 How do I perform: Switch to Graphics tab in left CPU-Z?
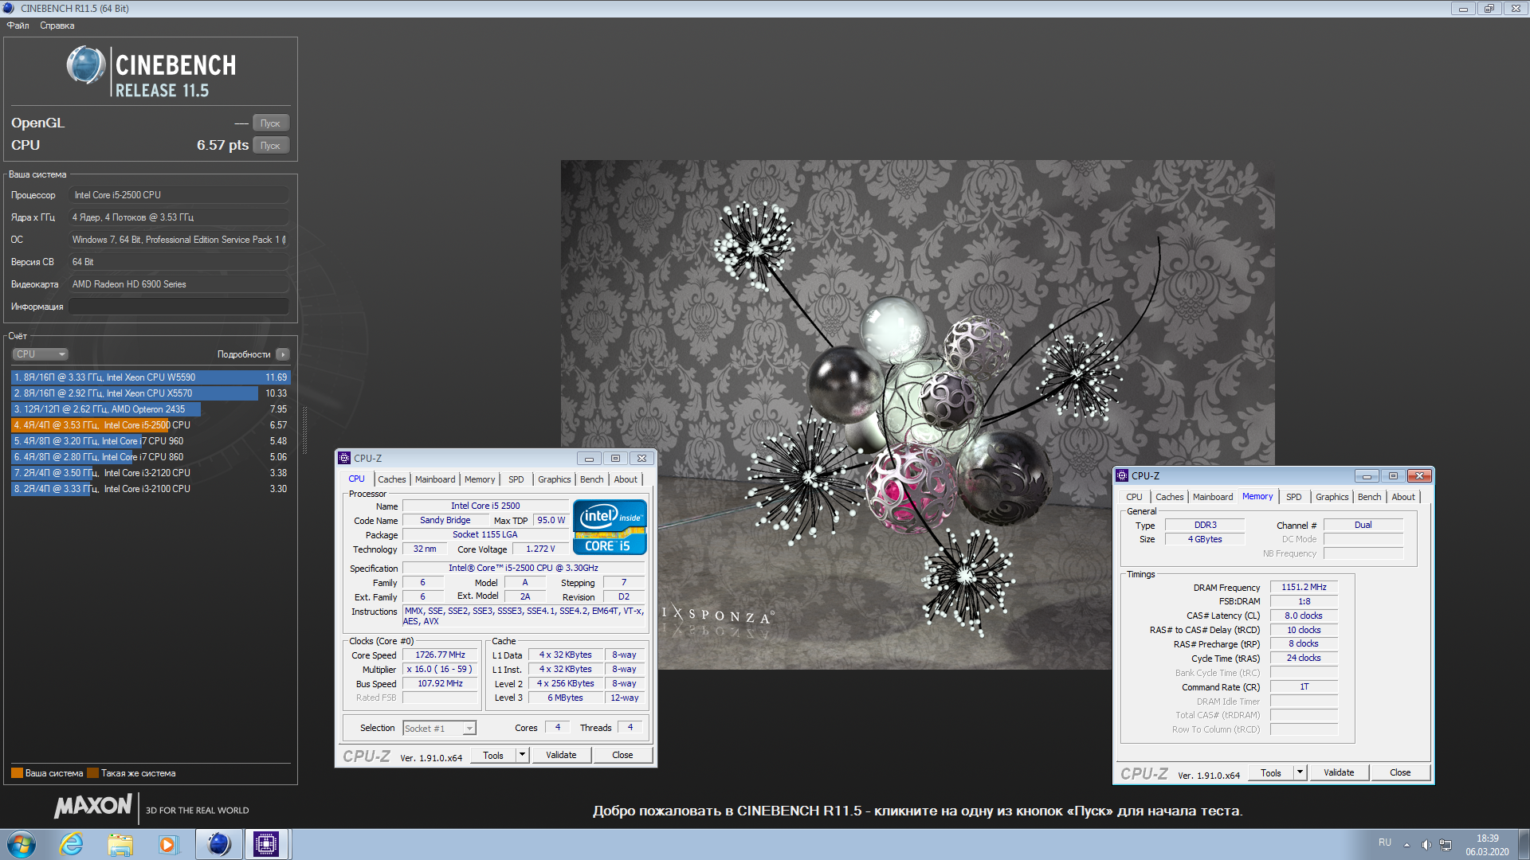[554, 479]
